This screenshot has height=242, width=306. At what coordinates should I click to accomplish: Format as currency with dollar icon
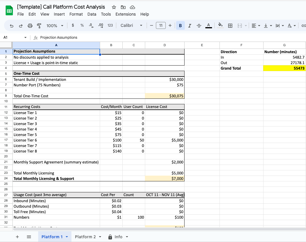[x=73, y=25]
